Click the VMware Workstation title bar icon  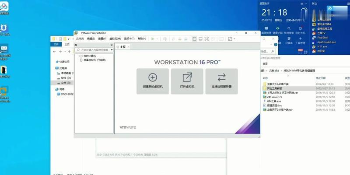[x=76, y=33]
